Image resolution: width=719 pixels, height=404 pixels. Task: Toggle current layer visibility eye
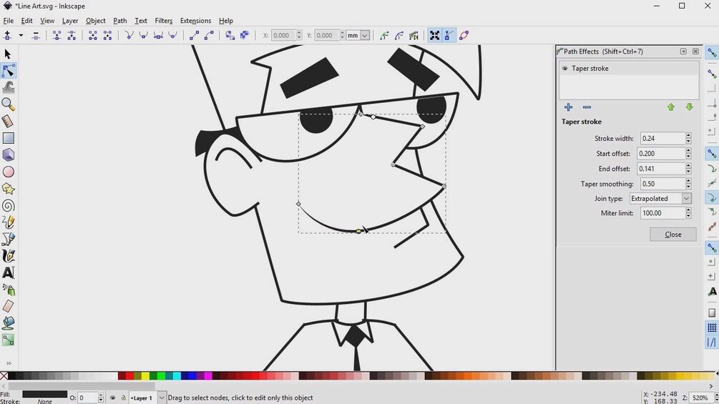tap(112, 398)
